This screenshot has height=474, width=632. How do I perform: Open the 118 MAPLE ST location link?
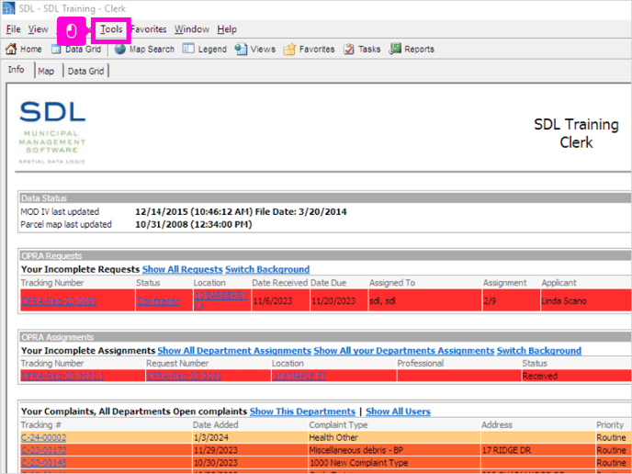(x=299, y=376)
